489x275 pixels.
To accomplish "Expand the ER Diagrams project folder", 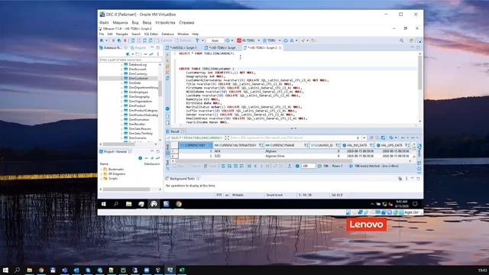I will coord(101,174).
